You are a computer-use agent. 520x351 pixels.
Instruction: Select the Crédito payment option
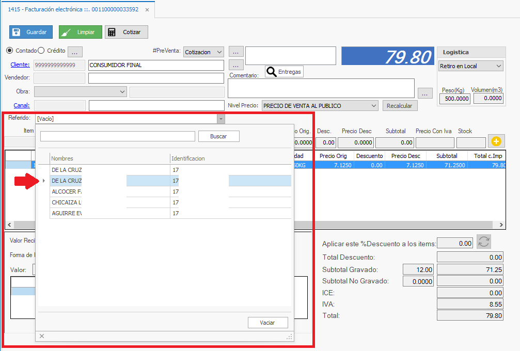(x=41, y=51)
